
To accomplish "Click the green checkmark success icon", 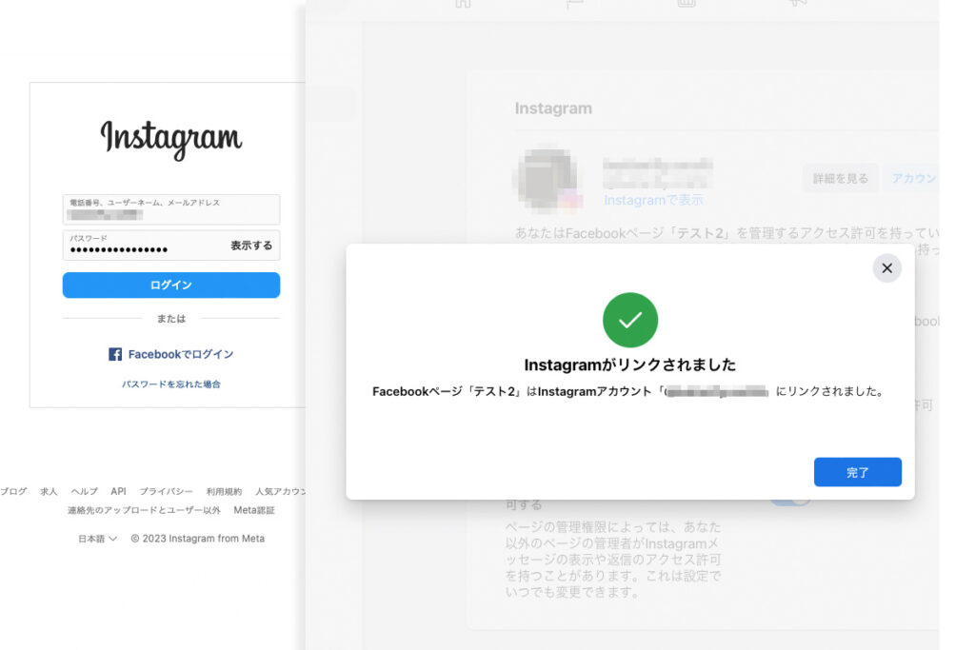I will pos(630,320).
